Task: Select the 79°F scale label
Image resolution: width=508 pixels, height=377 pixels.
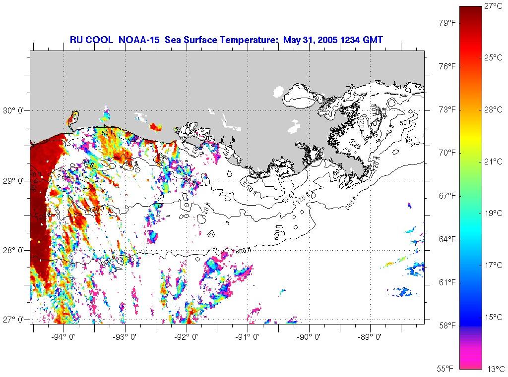Action: click(447, 23)
